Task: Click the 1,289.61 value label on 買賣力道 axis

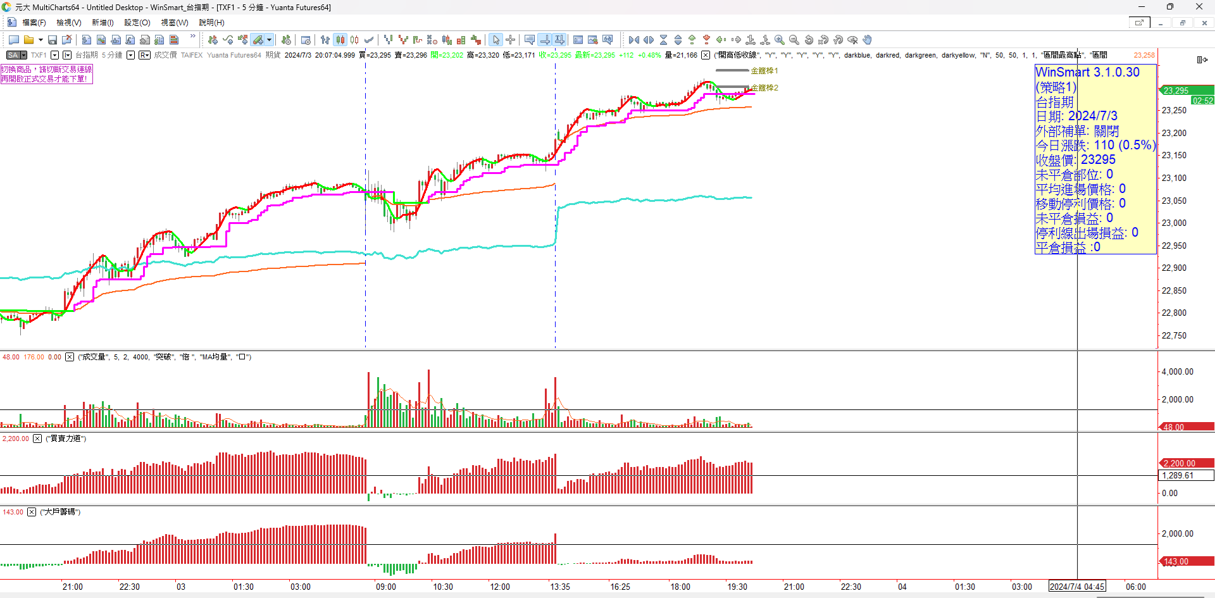Action: coord(1186,475)
